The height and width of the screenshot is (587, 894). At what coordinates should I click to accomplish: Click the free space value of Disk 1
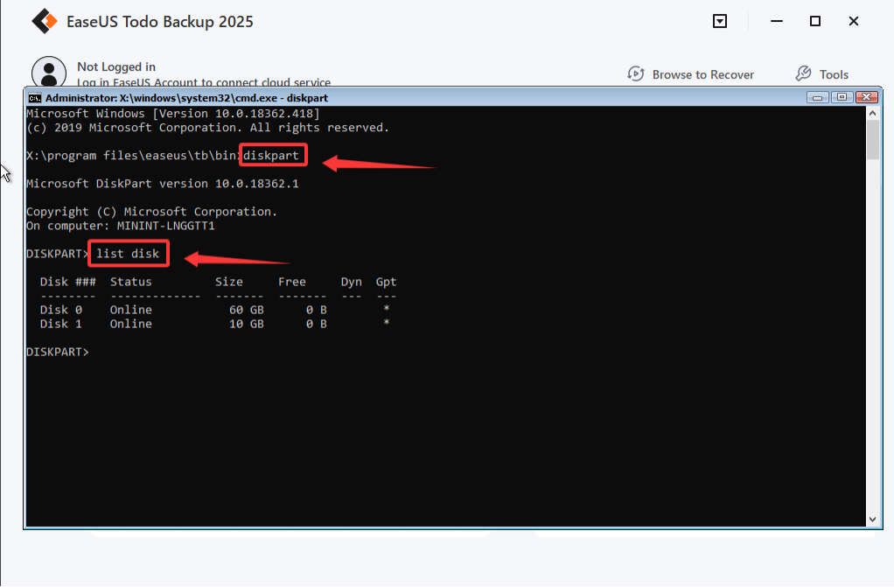coord(317,324)
